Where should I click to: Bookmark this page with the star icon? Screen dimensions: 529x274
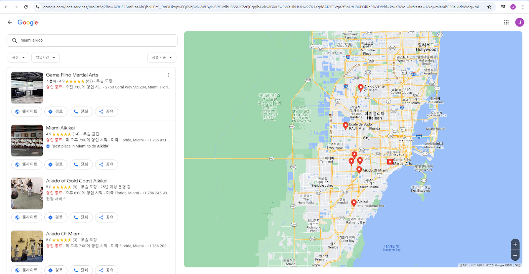point(489,7)
